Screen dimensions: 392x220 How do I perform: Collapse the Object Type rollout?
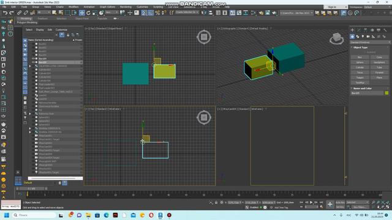click(x=360, y=48)
